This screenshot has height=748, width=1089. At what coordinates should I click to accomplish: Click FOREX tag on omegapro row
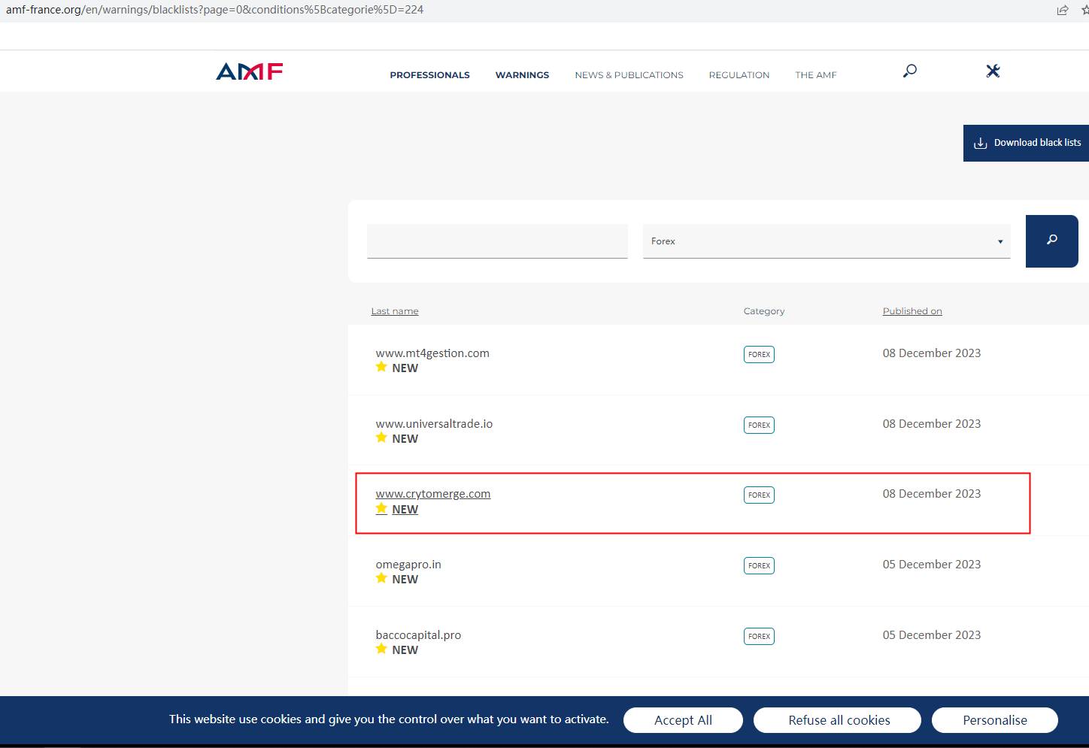(x=759, y=565)
